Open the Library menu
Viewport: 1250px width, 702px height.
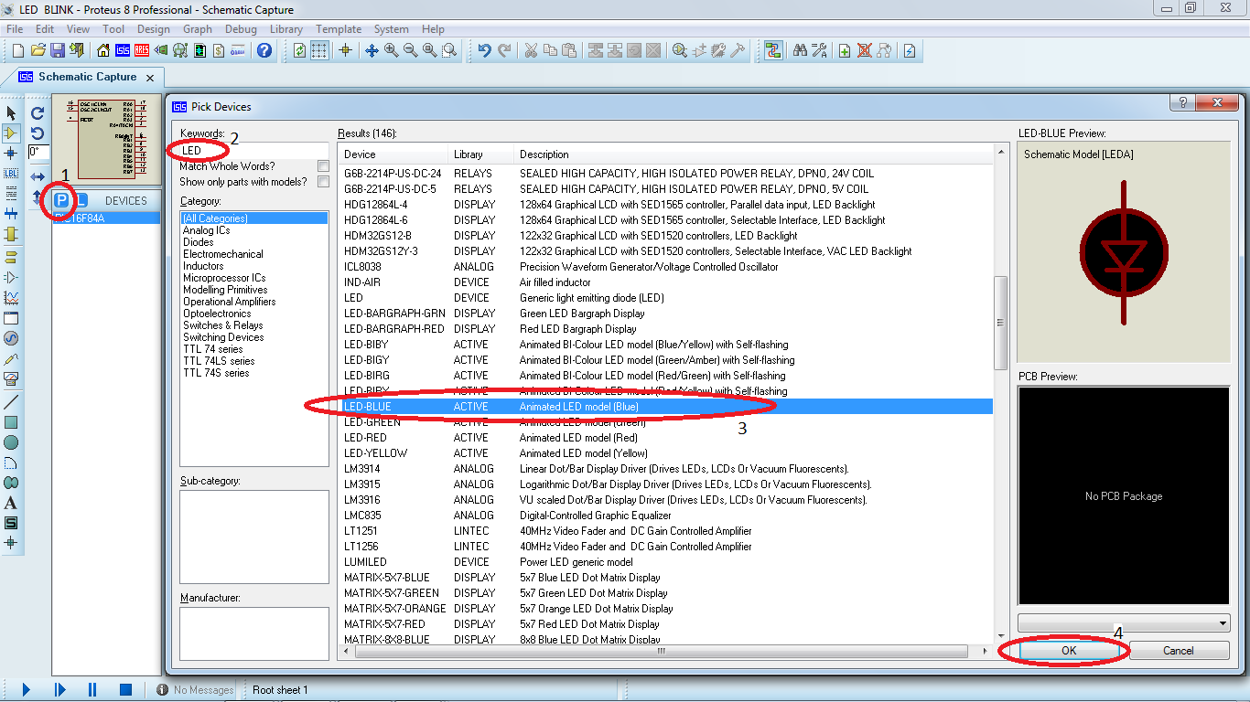[286, 28]
